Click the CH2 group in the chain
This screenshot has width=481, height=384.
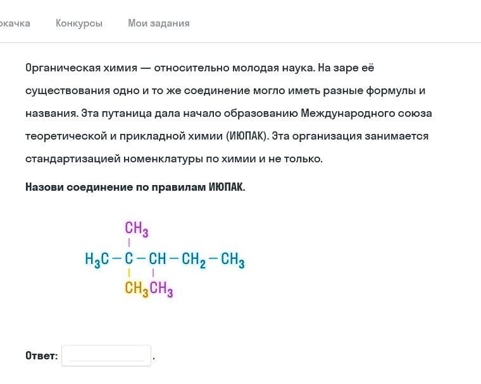[193, 259]
